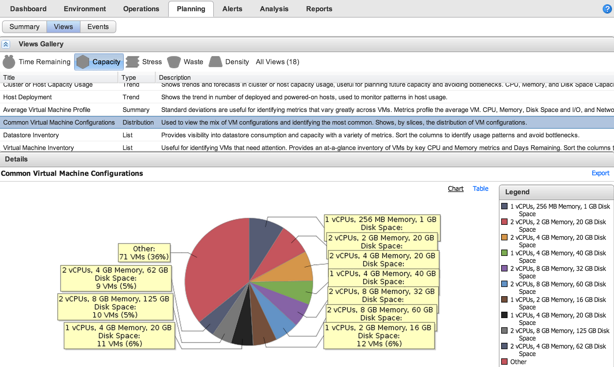Select the Waste badge icon
This screenshot has height=367, width=614.
click(x=174, y=62)
